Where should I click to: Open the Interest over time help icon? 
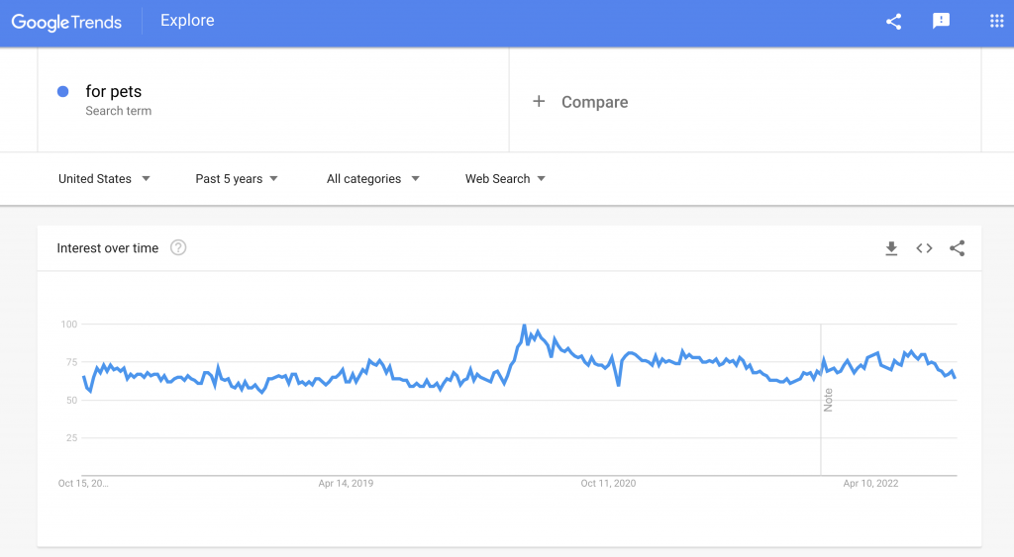(178, 247)
